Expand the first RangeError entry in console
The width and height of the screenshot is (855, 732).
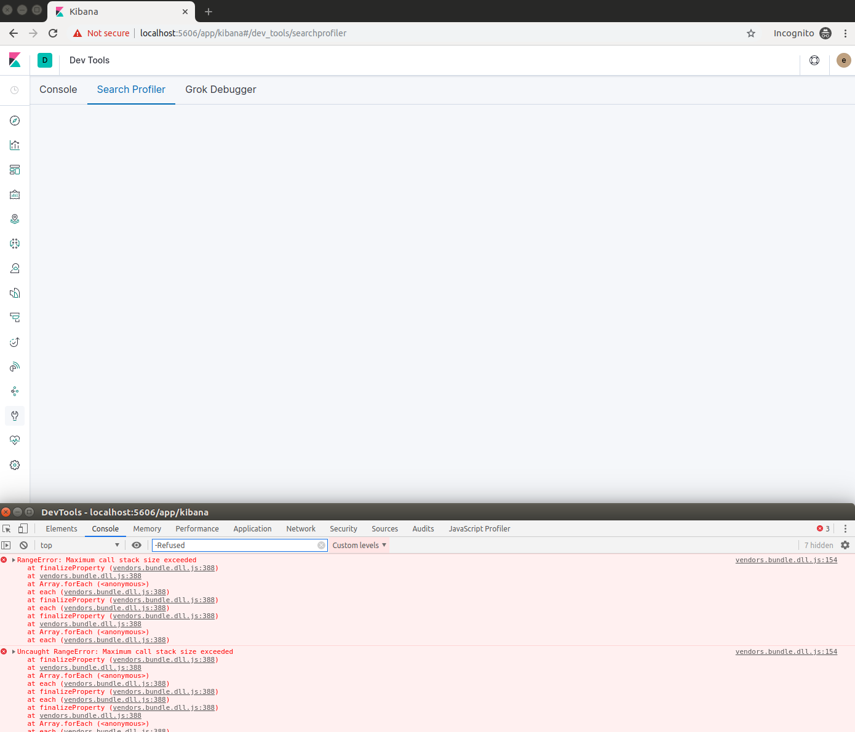coord(12,560)
